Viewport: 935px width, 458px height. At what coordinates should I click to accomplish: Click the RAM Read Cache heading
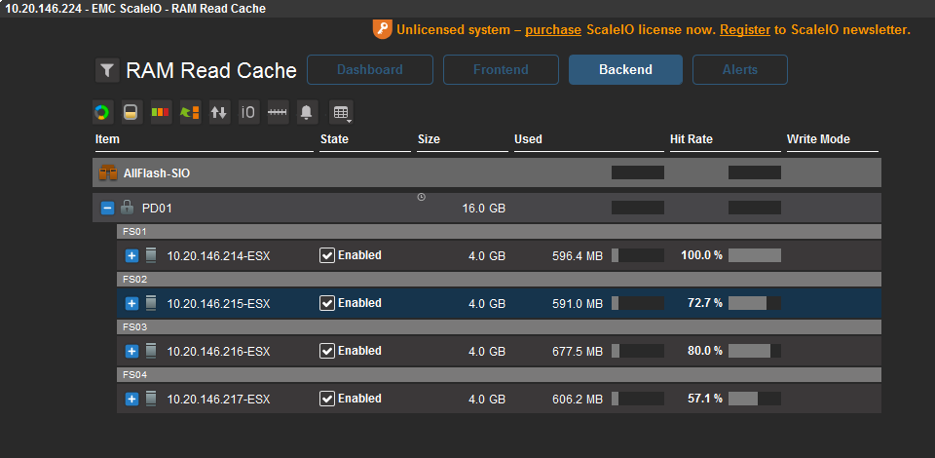211,70
